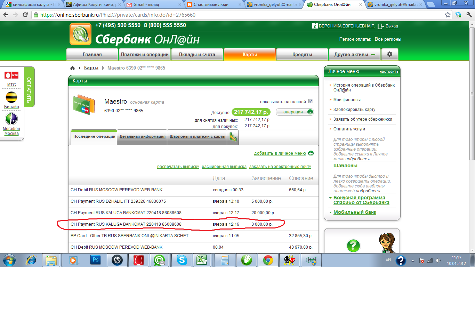Image resolution: width=475 pixels, height=313 pixels.
Task: Click the assistant girl avatar
Action: tap(387, 243)
